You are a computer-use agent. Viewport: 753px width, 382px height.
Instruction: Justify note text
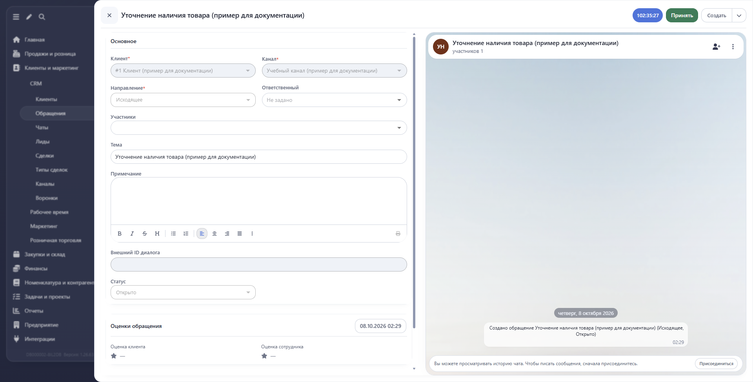[240, 234]
